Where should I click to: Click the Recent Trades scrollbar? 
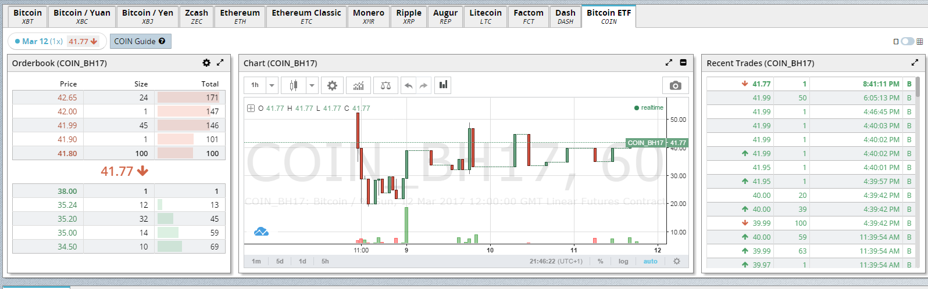pos(918,87)
